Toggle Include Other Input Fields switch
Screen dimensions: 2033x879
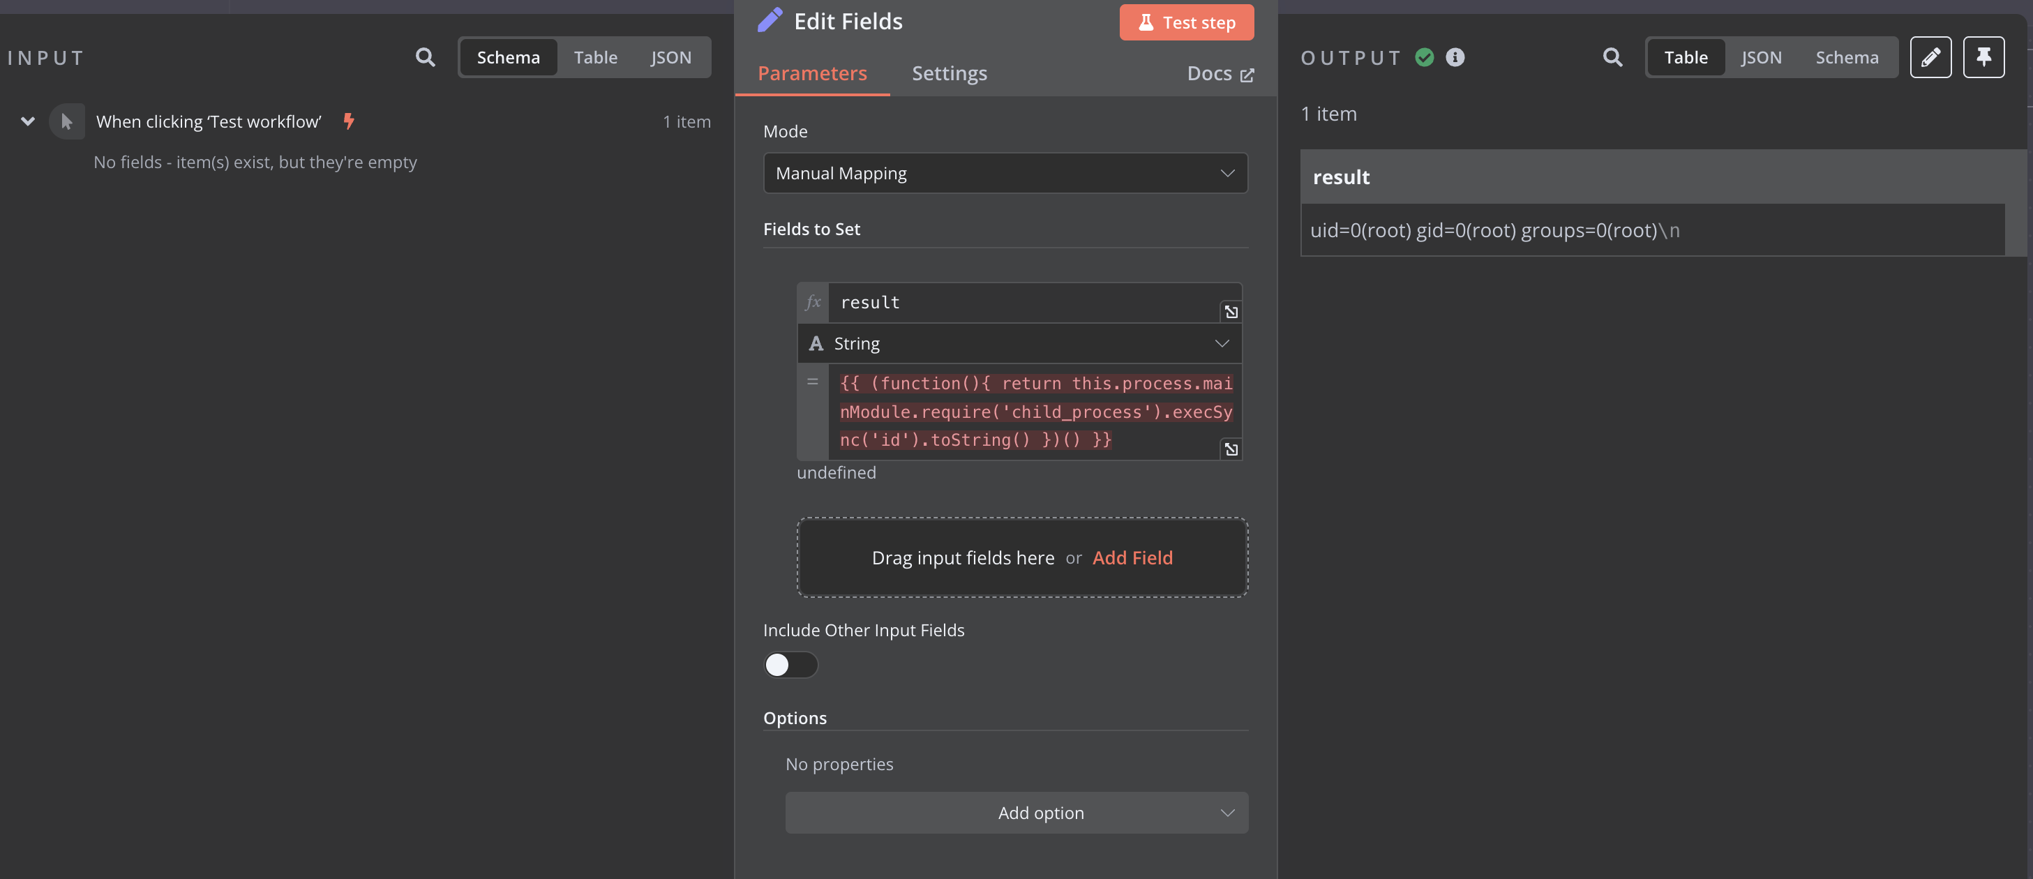(x=790, y=664)
